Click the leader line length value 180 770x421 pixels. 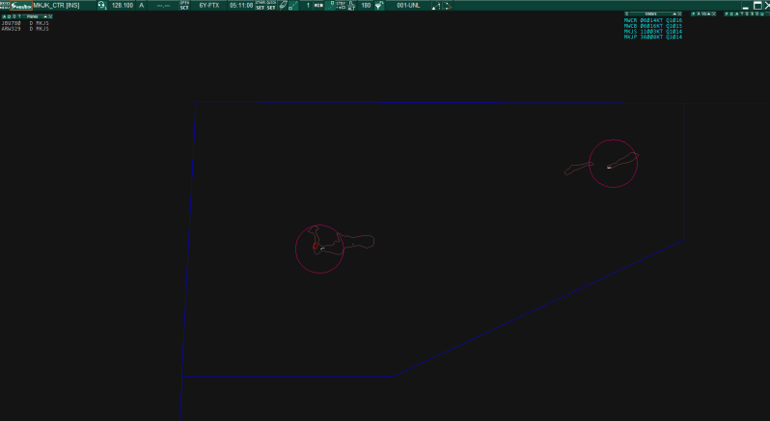coord(366,6)
